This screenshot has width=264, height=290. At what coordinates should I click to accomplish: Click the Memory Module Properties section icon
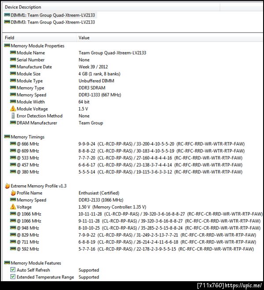[7, 45]
